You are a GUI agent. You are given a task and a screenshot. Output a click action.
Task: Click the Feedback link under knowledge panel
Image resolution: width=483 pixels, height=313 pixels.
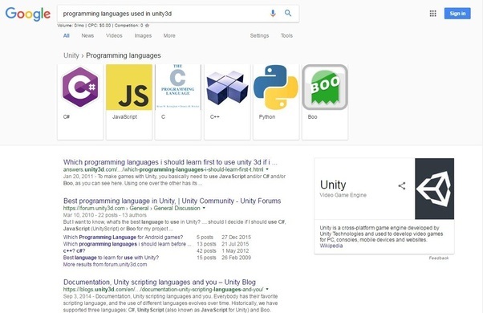[439, 258]
